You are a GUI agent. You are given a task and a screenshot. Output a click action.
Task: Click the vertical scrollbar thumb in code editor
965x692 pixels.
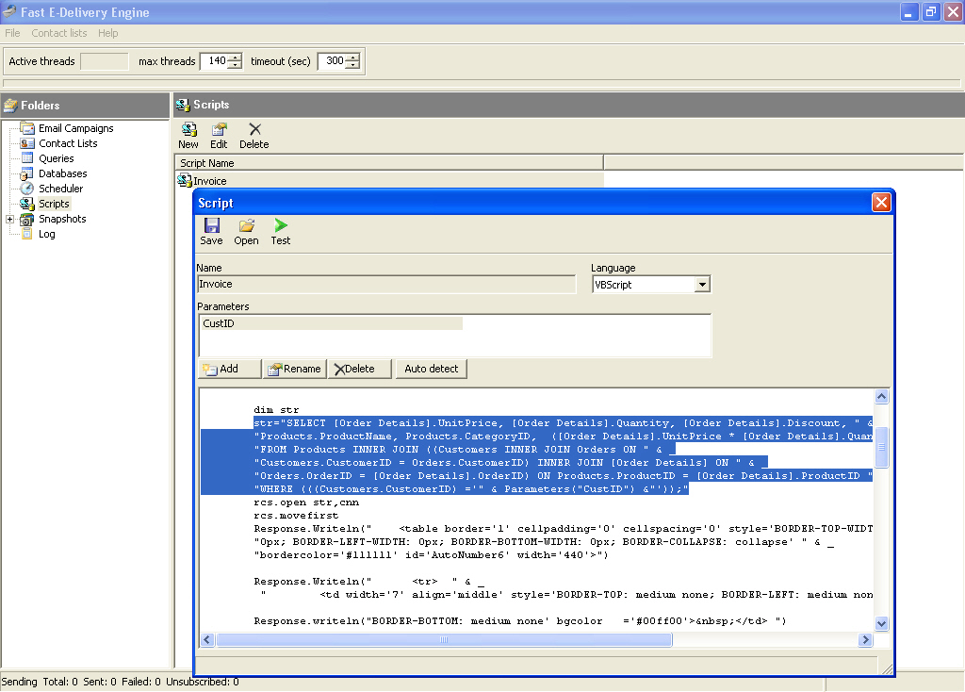881,448
